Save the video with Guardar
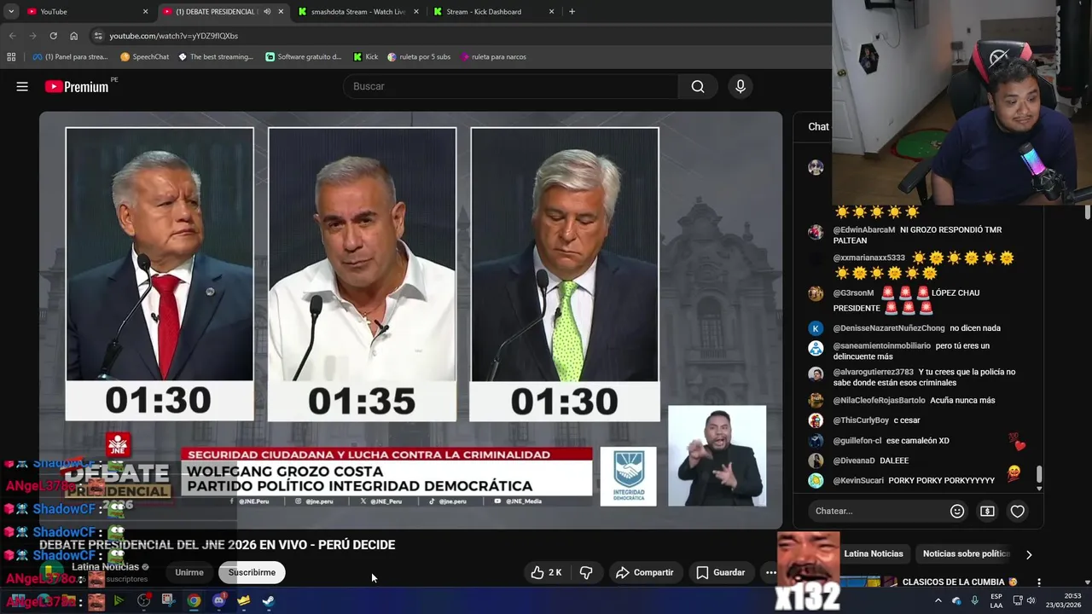1092x614 pixels. pos(721,572)
